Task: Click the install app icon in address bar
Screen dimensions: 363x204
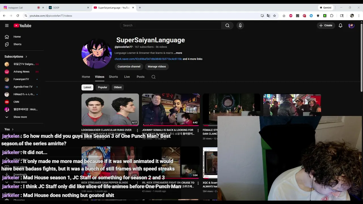Action: (x=262, y=16)
